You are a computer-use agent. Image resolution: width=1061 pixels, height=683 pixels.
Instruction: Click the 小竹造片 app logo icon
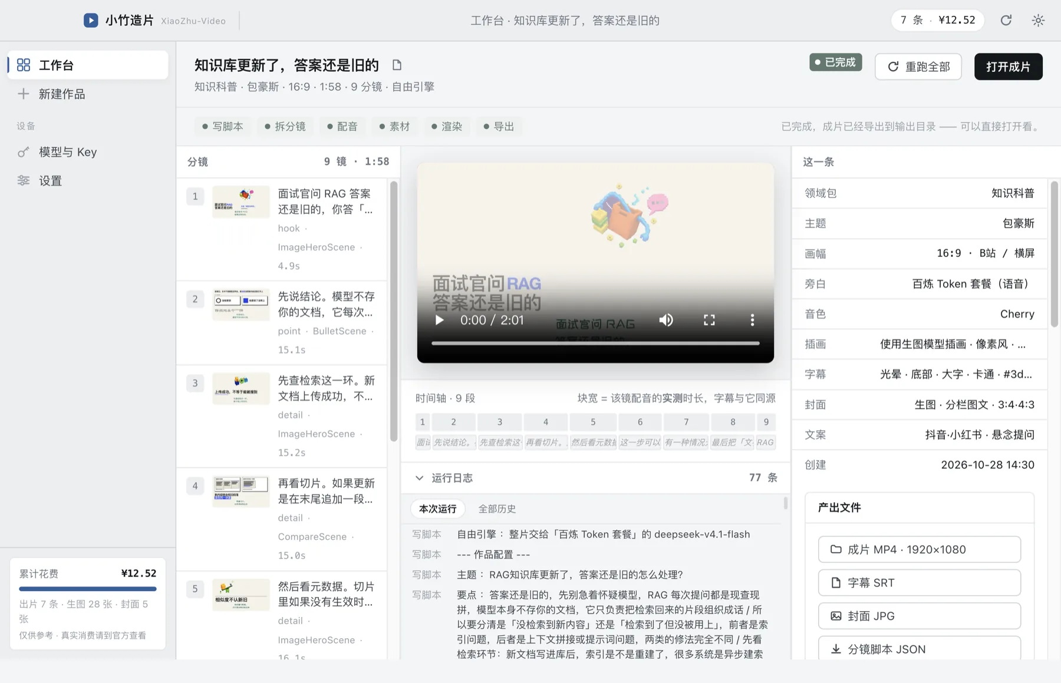click(x=91, y=20)
